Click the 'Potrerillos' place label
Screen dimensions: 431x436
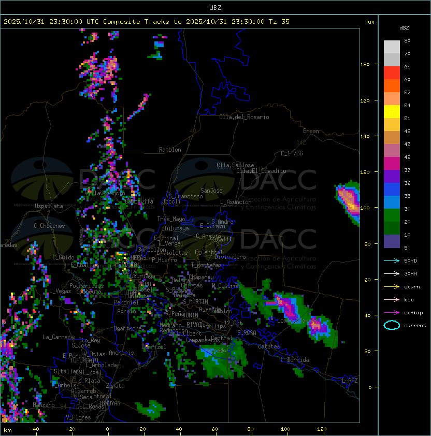[87, 286]
